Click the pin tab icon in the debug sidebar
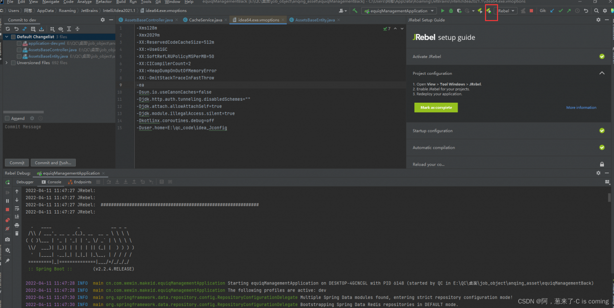Screen dimensions: 614x308 8,261
